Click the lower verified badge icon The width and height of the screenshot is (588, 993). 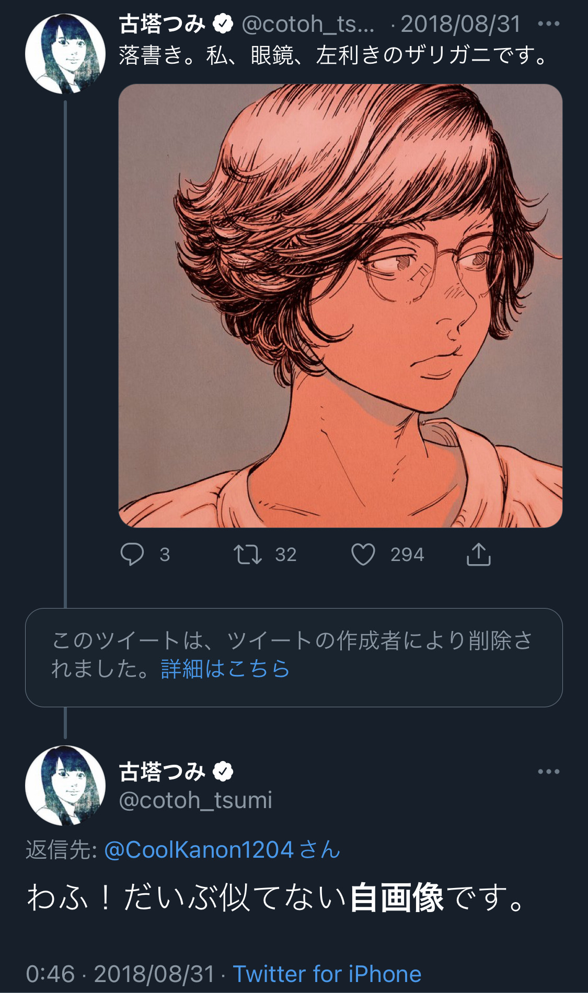tap(223, 772)
